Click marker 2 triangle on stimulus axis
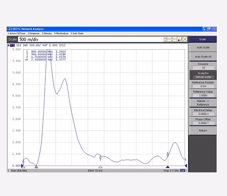Image resolution: width=227 pixels, height=196 pixels. 36,167
